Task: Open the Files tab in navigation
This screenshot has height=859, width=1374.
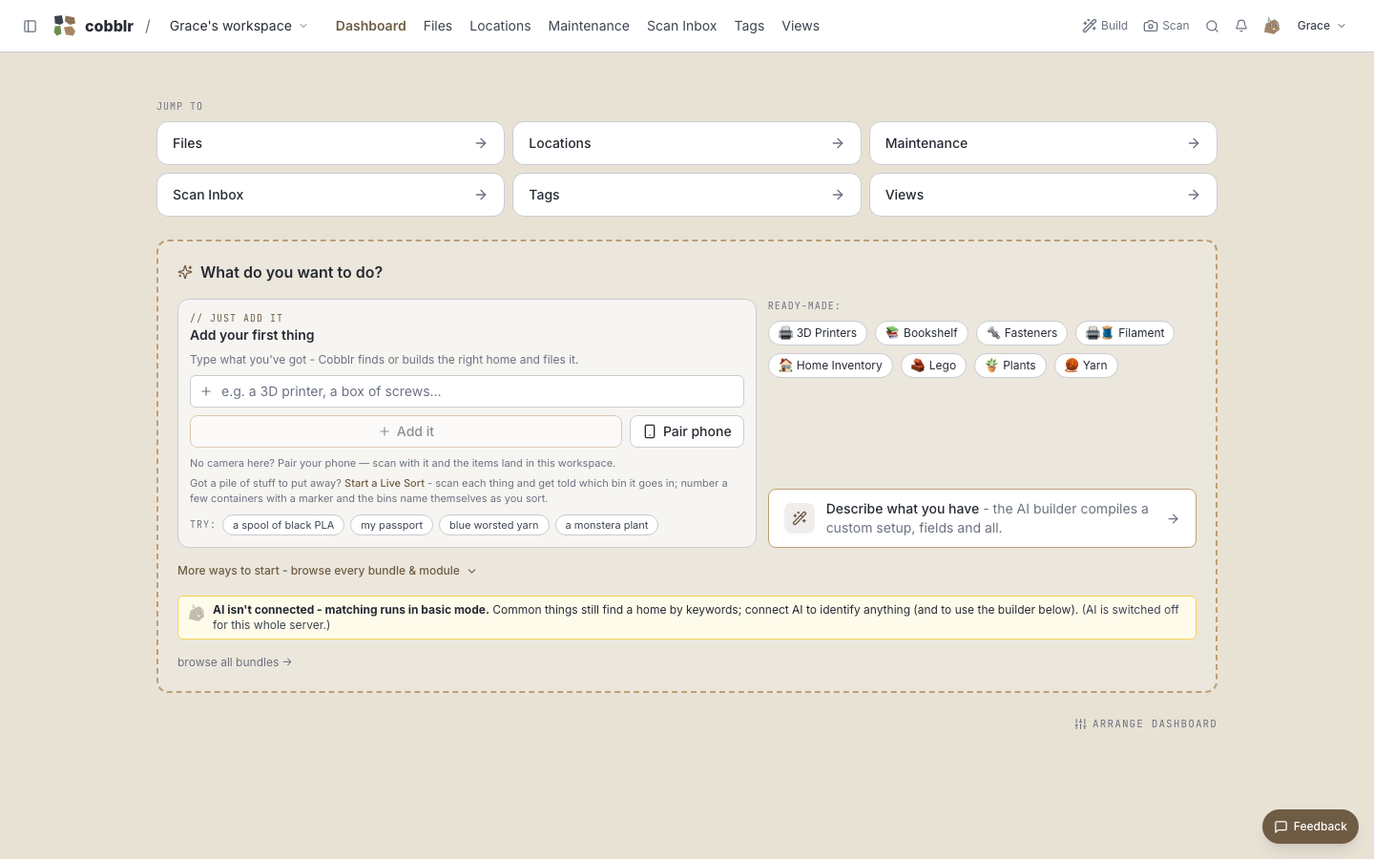Action: (x=438, y=26)
